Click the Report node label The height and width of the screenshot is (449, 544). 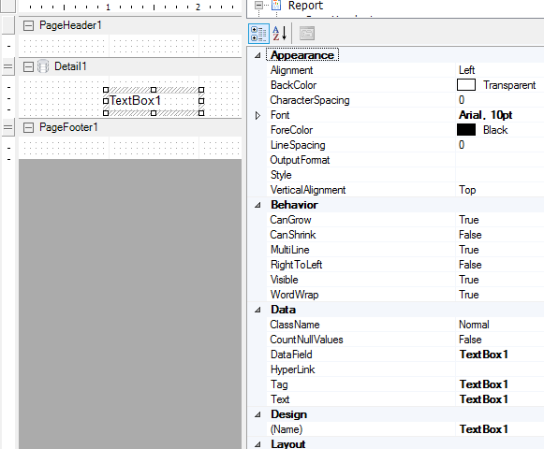pyautogui.click(x=305, y=6)
